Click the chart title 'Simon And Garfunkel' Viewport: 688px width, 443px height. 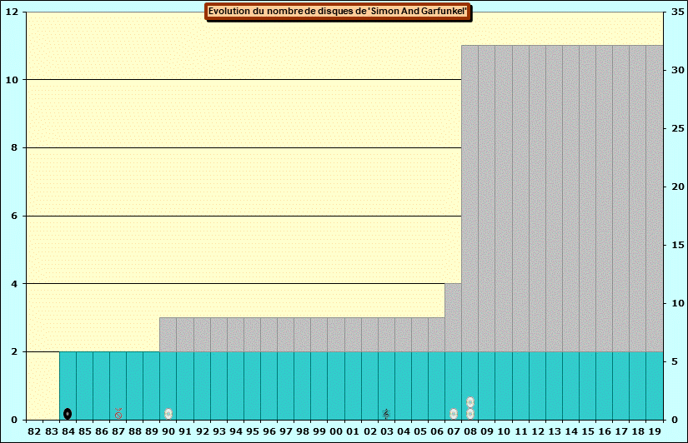[x=338, y=12]
